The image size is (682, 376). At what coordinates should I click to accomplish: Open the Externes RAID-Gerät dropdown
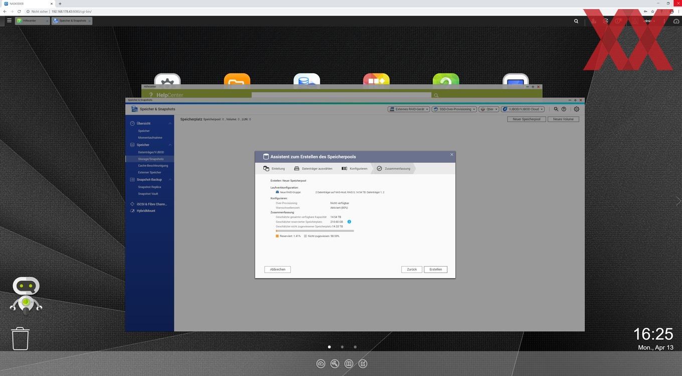pyautogui.click(x=409, y=109)
